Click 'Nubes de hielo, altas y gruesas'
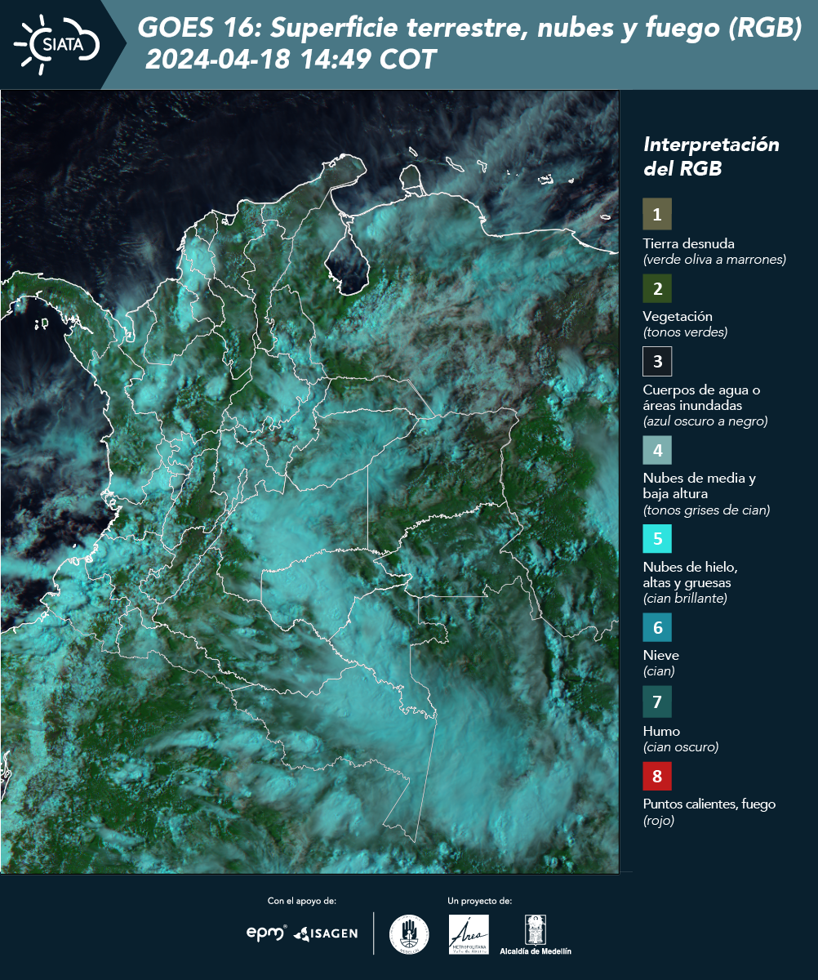The height and width of the screenshot is (980, 818). tap(690, 575)
